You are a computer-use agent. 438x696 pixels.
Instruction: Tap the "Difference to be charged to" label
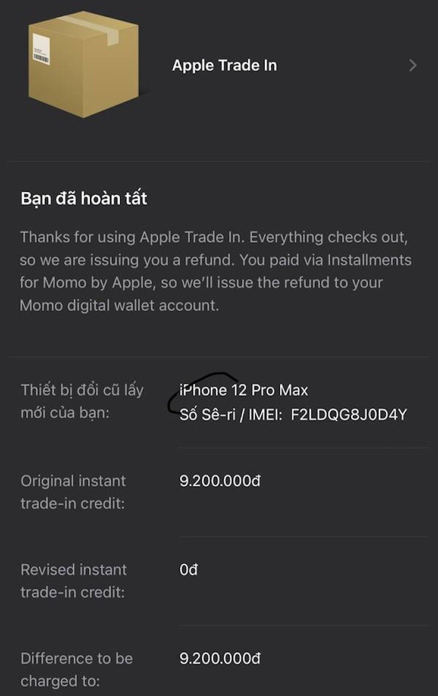click(76, 669)
